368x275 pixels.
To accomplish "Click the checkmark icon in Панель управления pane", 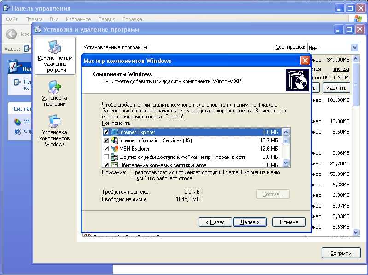I will coord(15,67).
